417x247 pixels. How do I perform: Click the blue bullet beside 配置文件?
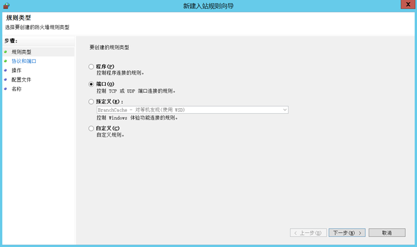(5, 80)
